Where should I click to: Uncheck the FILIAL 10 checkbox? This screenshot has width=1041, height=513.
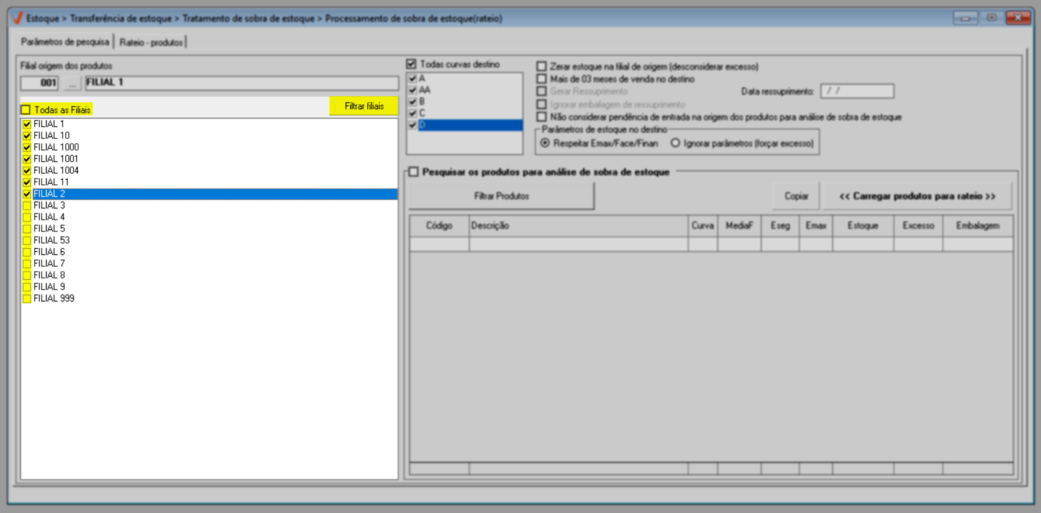27,136
